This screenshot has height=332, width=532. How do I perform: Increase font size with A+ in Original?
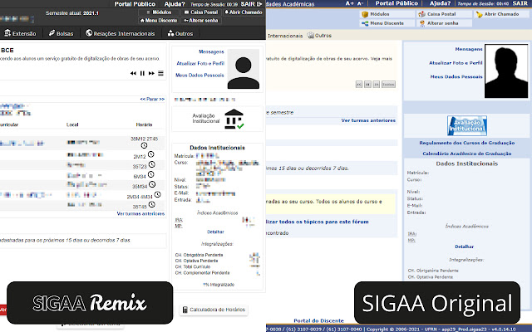click(x=349, y=3)
